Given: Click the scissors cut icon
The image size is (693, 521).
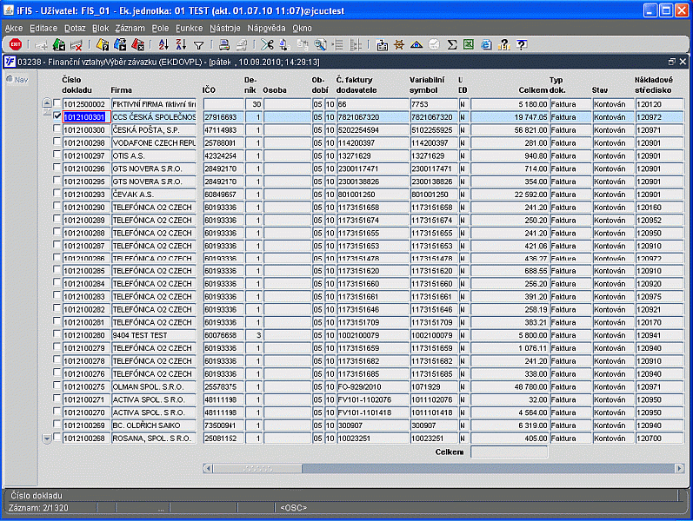Looking at the screenshot, I should [267, 44].
